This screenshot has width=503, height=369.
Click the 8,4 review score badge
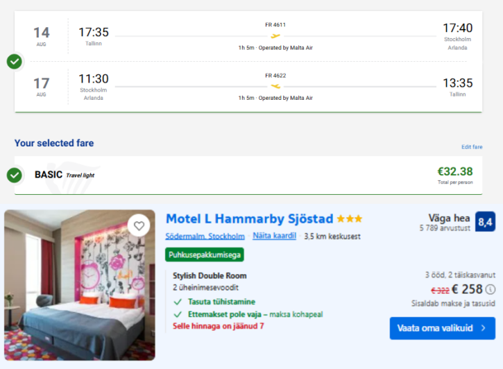[485, 221]
